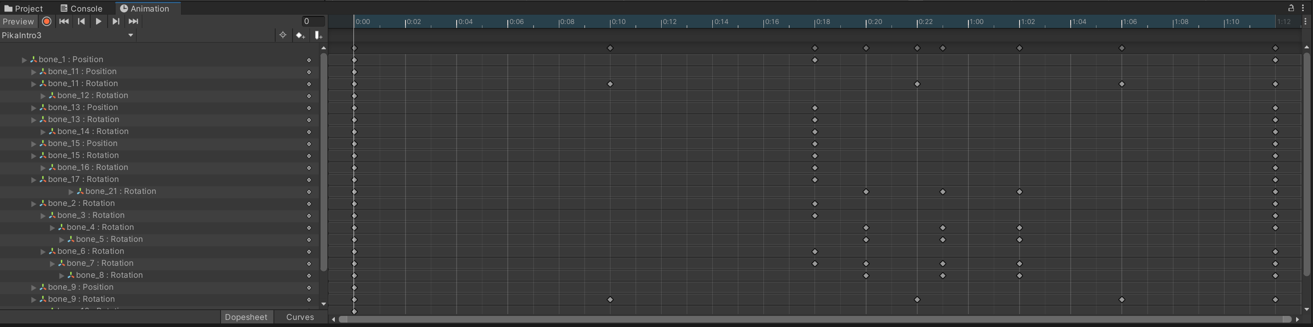Click keyframe diamond icon for bone_1 : Position

[x=309, y=60]
